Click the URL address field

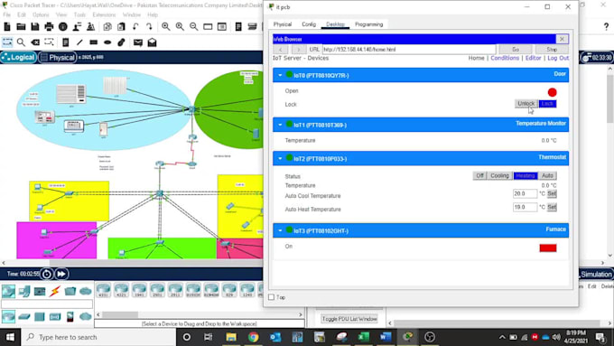pos(409,50)
